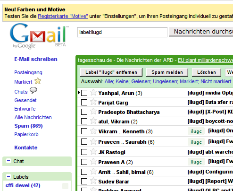Select the JK Rastogi checkbox

click(x=84, y=152)
